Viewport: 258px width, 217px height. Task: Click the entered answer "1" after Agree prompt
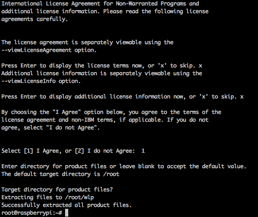click(x=143, y=151)
